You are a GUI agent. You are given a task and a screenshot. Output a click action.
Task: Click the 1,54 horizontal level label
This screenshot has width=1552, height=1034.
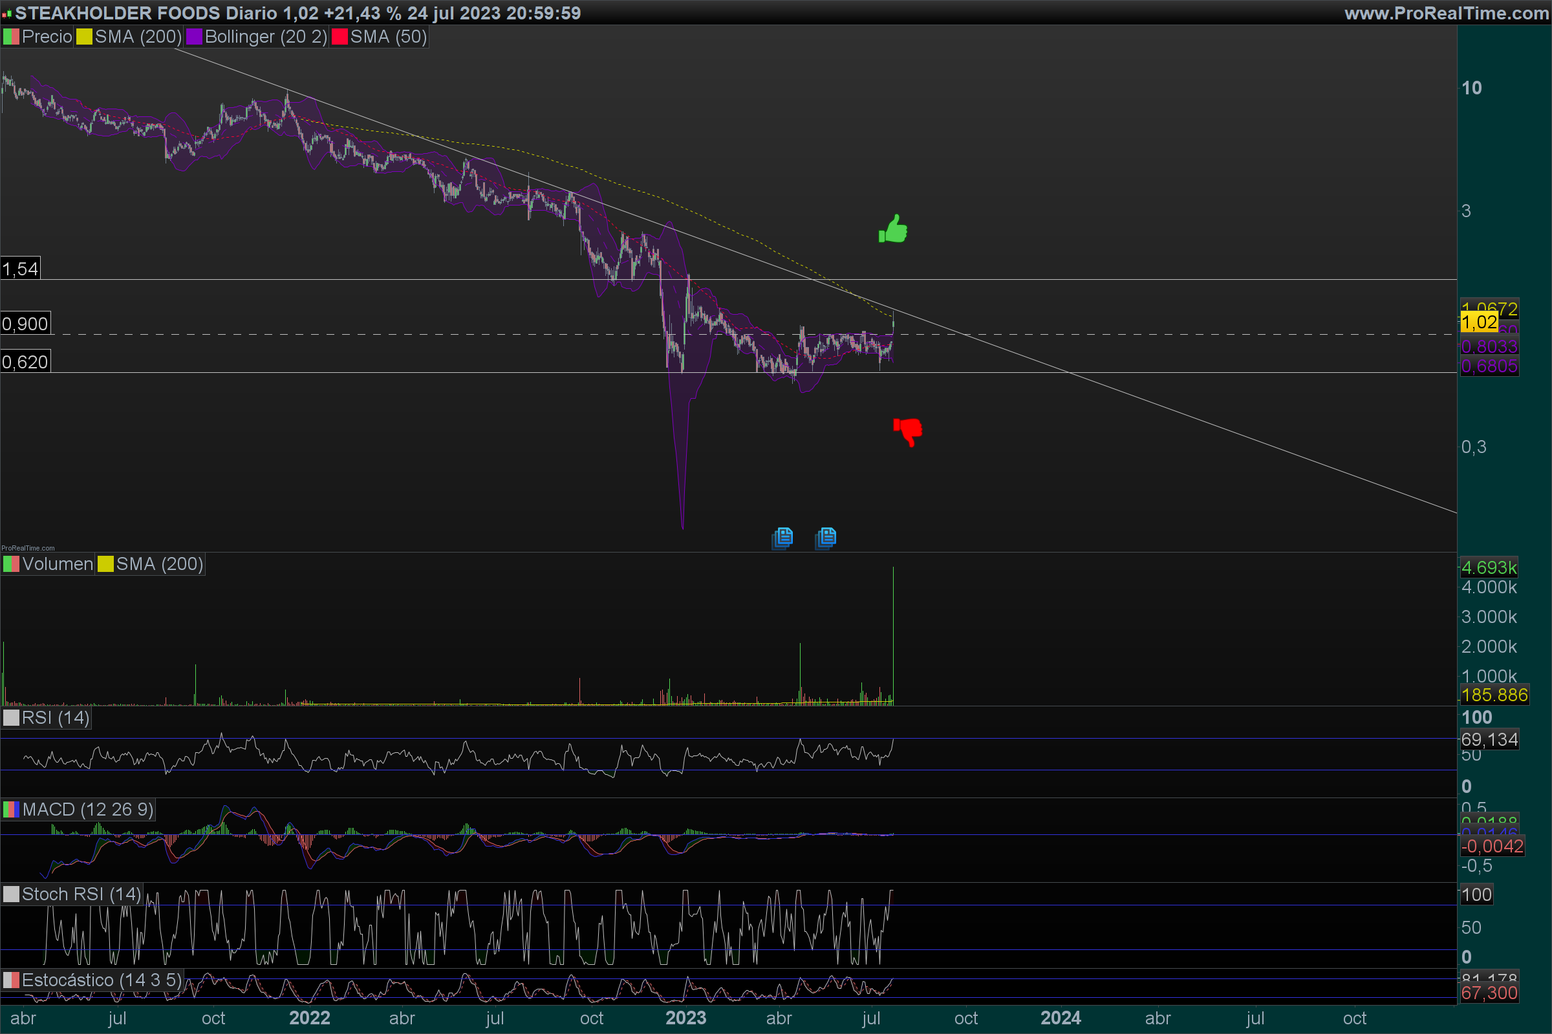21,268
